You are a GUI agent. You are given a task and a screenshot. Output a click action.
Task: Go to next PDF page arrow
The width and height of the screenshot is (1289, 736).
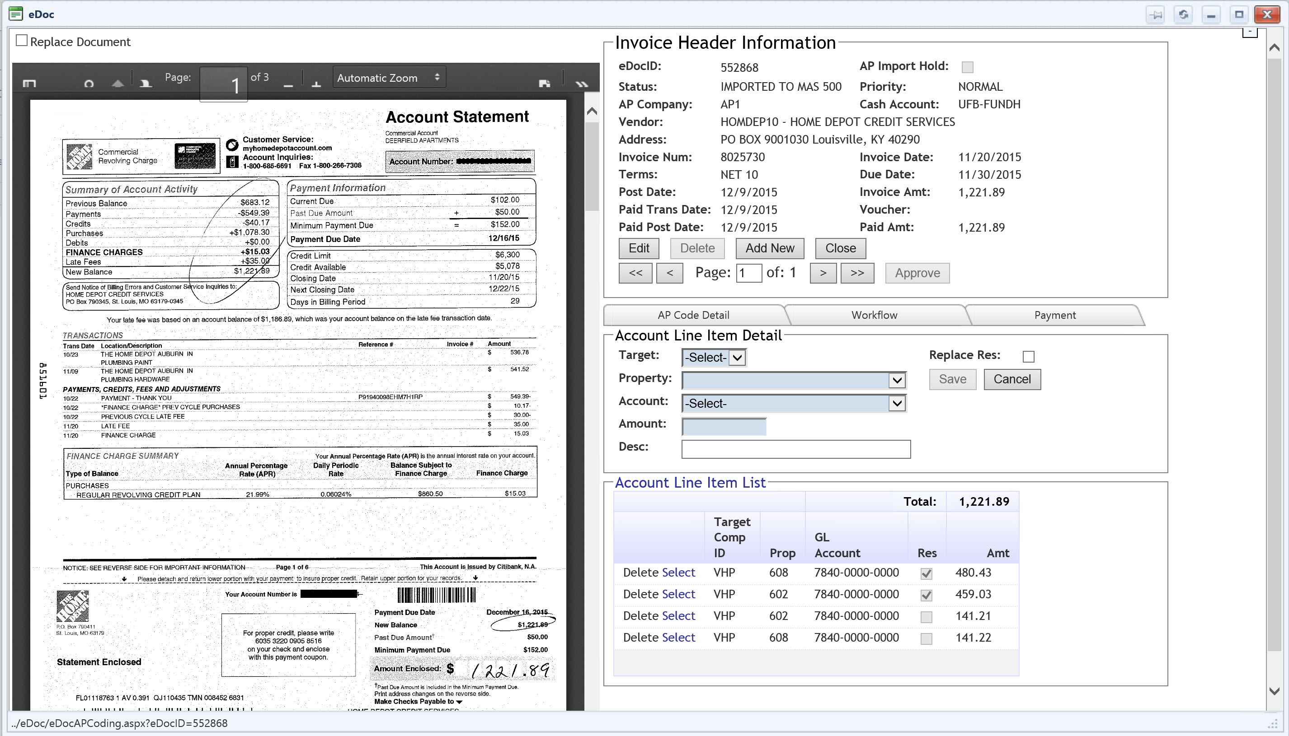[x=146, y=84]
